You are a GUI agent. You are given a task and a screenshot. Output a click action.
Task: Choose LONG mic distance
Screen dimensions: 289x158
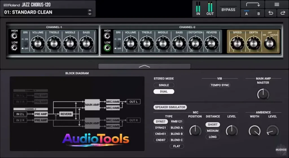tap(213, 137)
